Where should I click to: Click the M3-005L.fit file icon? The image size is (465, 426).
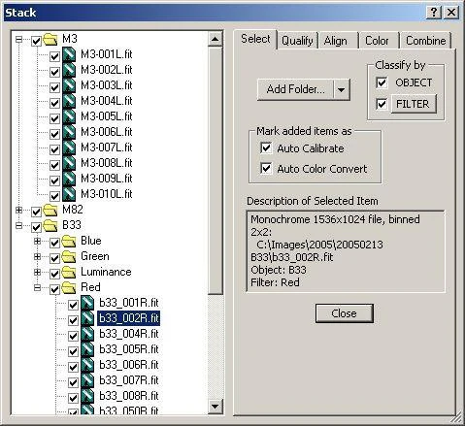(x=69, y=116)
